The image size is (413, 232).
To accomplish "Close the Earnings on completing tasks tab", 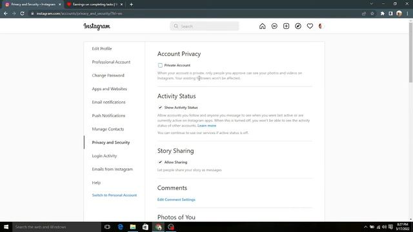I will [x=121, y=5].
